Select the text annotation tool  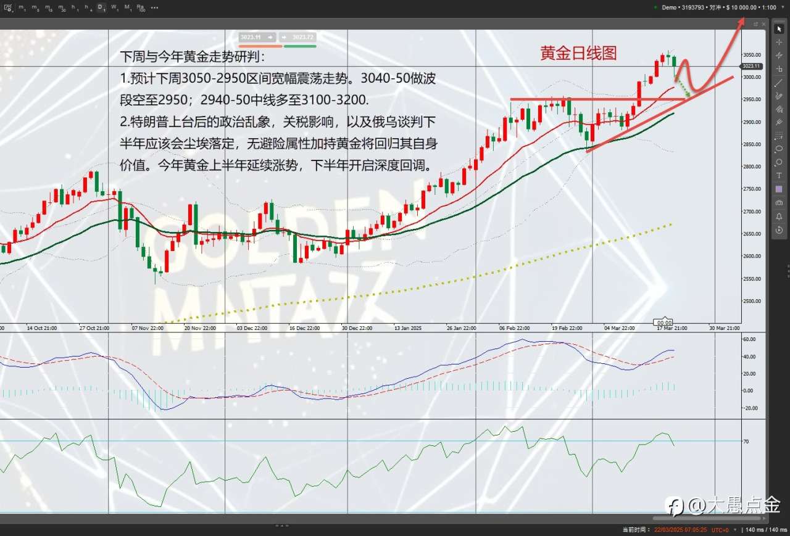(779, 175)
